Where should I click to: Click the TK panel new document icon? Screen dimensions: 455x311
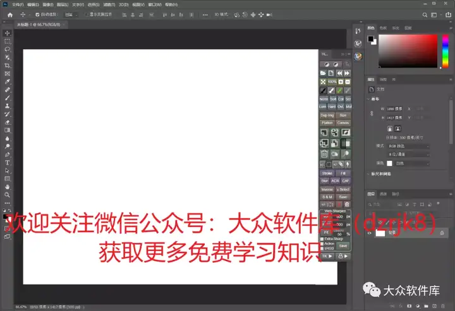(x=331, y=73)
